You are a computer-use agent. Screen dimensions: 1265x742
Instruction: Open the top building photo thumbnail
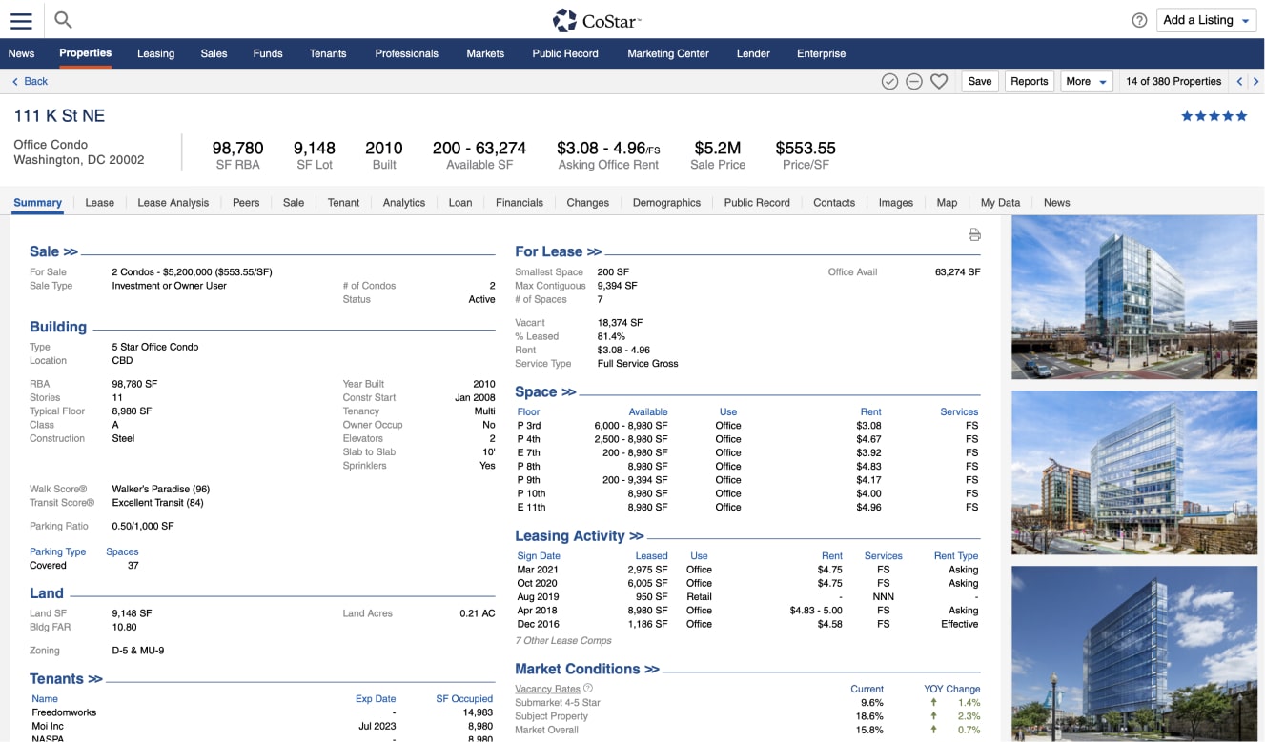point(1133,296)
